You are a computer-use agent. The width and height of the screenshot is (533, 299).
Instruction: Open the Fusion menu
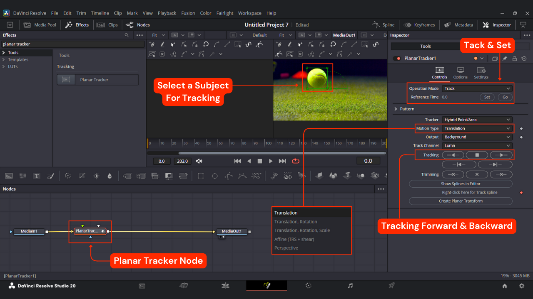[x=188, y=13]
